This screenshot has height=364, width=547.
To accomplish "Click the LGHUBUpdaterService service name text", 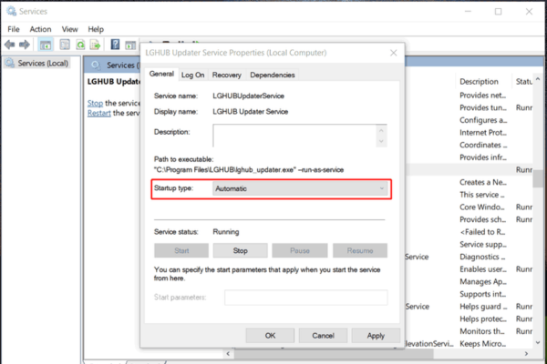I will tap(248, 96).
